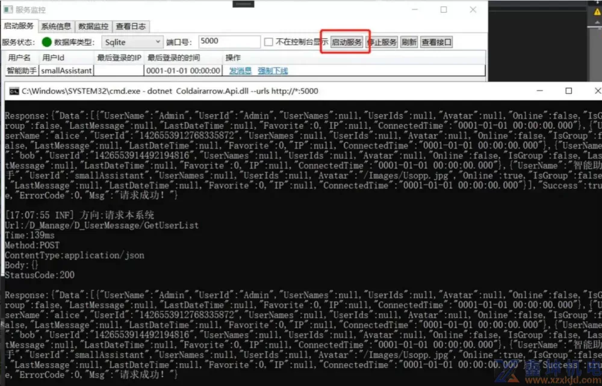This screenshot has width=602, height=386.
Task: Click the green service status indicator
Action: click(x=47, y=42)
